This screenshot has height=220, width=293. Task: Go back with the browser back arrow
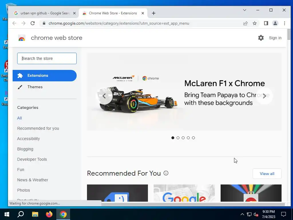(x=14, y=23)
